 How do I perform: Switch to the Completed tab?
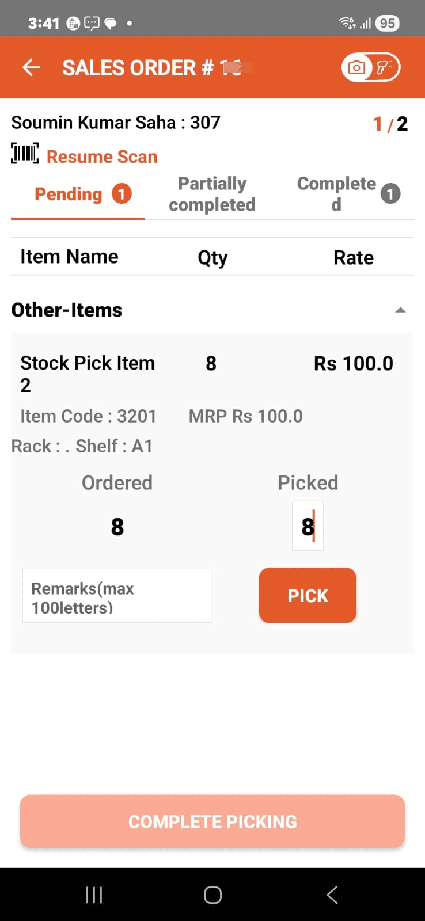pyautogui.click(x=336, y=194)
